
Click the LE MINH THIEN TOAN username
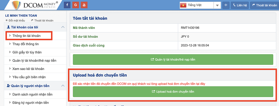tap(21, 16)
